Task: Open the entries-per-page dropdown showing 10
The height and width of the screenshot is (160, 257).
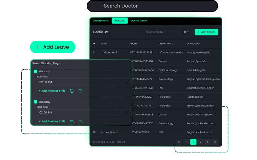Action: [x=186, y=32]
